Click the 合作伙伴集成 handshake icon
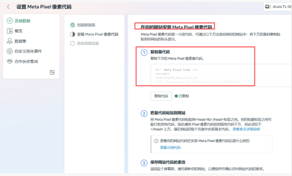 (x=10, y=61)
